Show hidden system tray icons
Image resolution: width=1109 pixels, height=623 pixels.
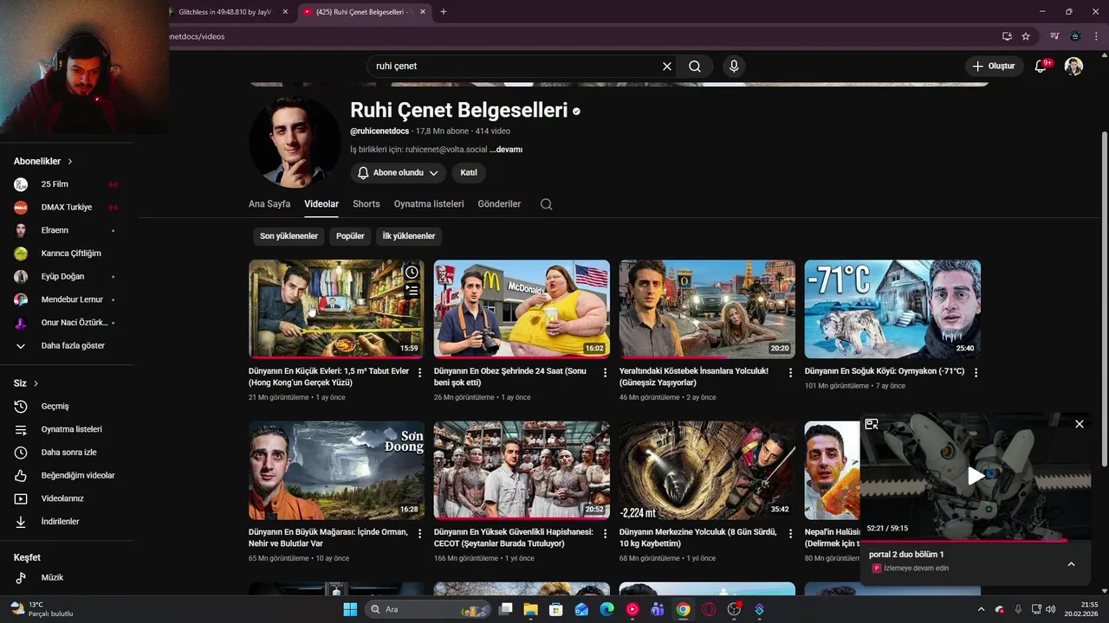(981, 609)
